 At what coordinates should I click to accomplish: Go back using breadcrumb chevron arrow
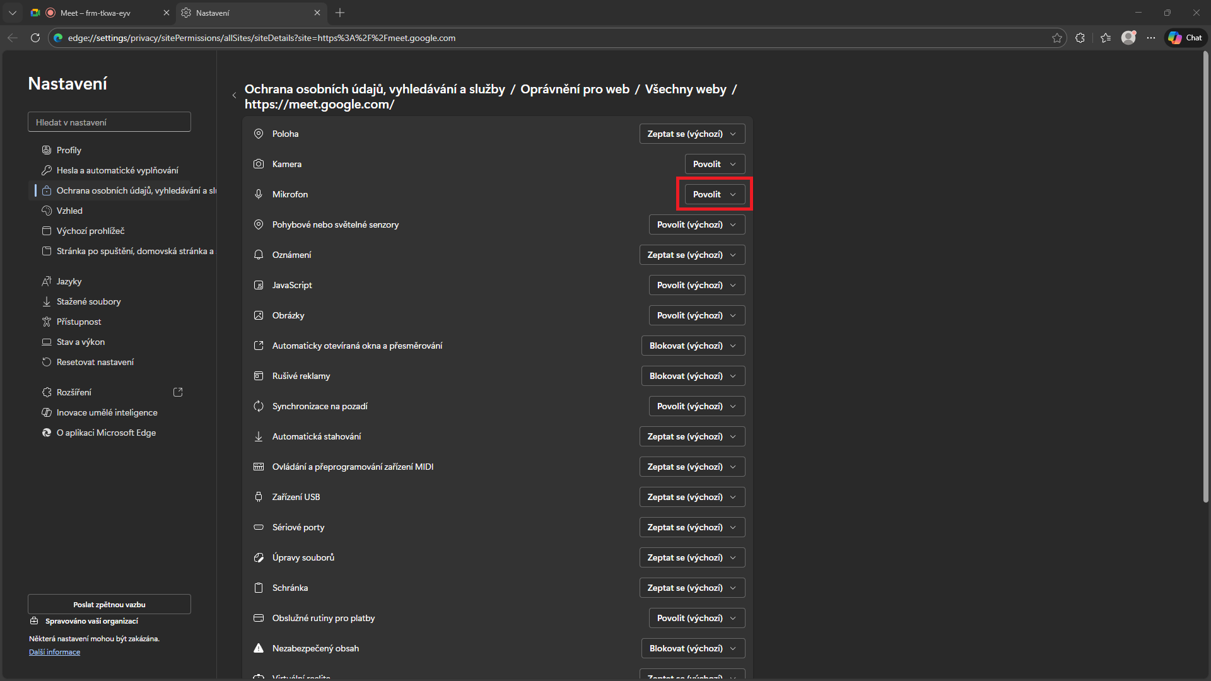pyautogui.click(x=234, y=96)
